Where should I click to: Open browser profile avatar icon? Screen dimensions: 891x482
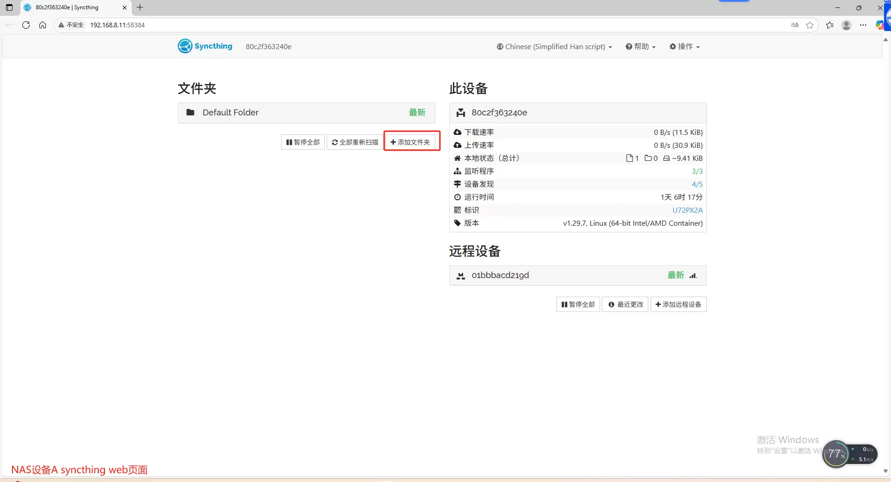point(846,25)
